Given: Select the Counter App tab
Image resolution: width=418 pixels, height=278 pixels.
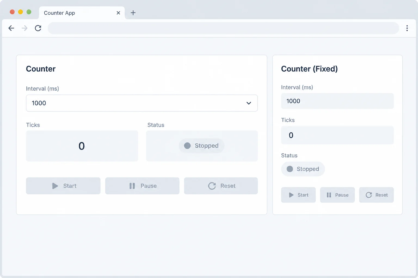Looking at the screenshot, I should (x=82, y=13).
